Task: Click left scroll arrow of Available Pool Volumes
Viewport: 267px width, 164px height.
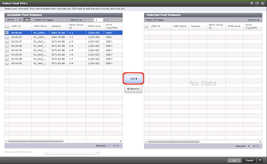Action: (7, 141)
